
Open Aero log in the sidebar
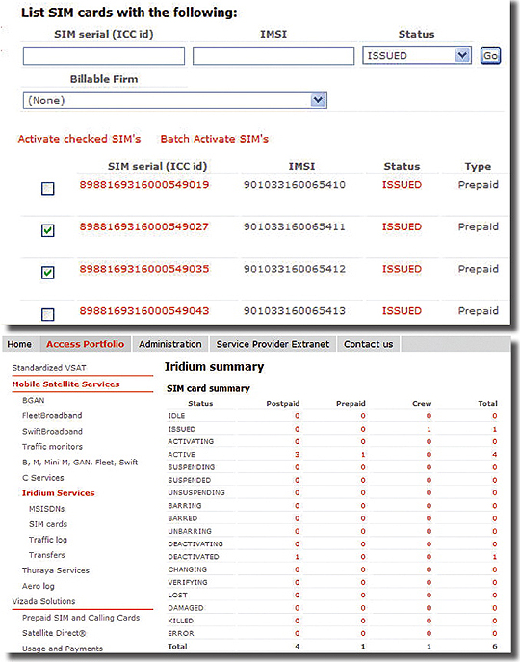[x=39, y=587]
